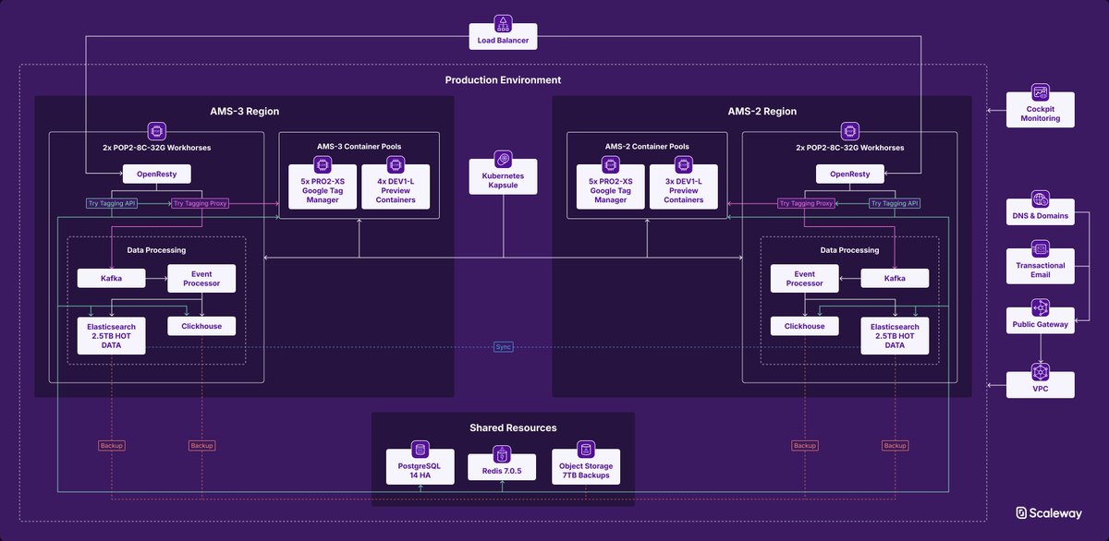Select the AMS-2 Region heading
This screenshot has width=1109, height=541.
pos(762,112)
